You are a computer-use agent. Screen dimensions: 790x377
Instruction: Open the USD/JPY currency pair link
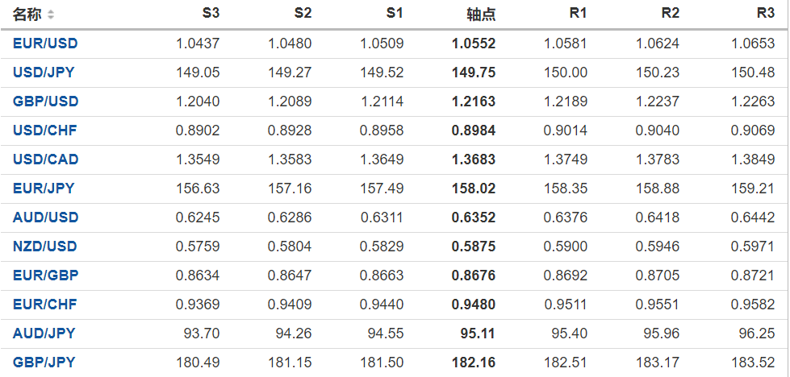pos(44,72)
